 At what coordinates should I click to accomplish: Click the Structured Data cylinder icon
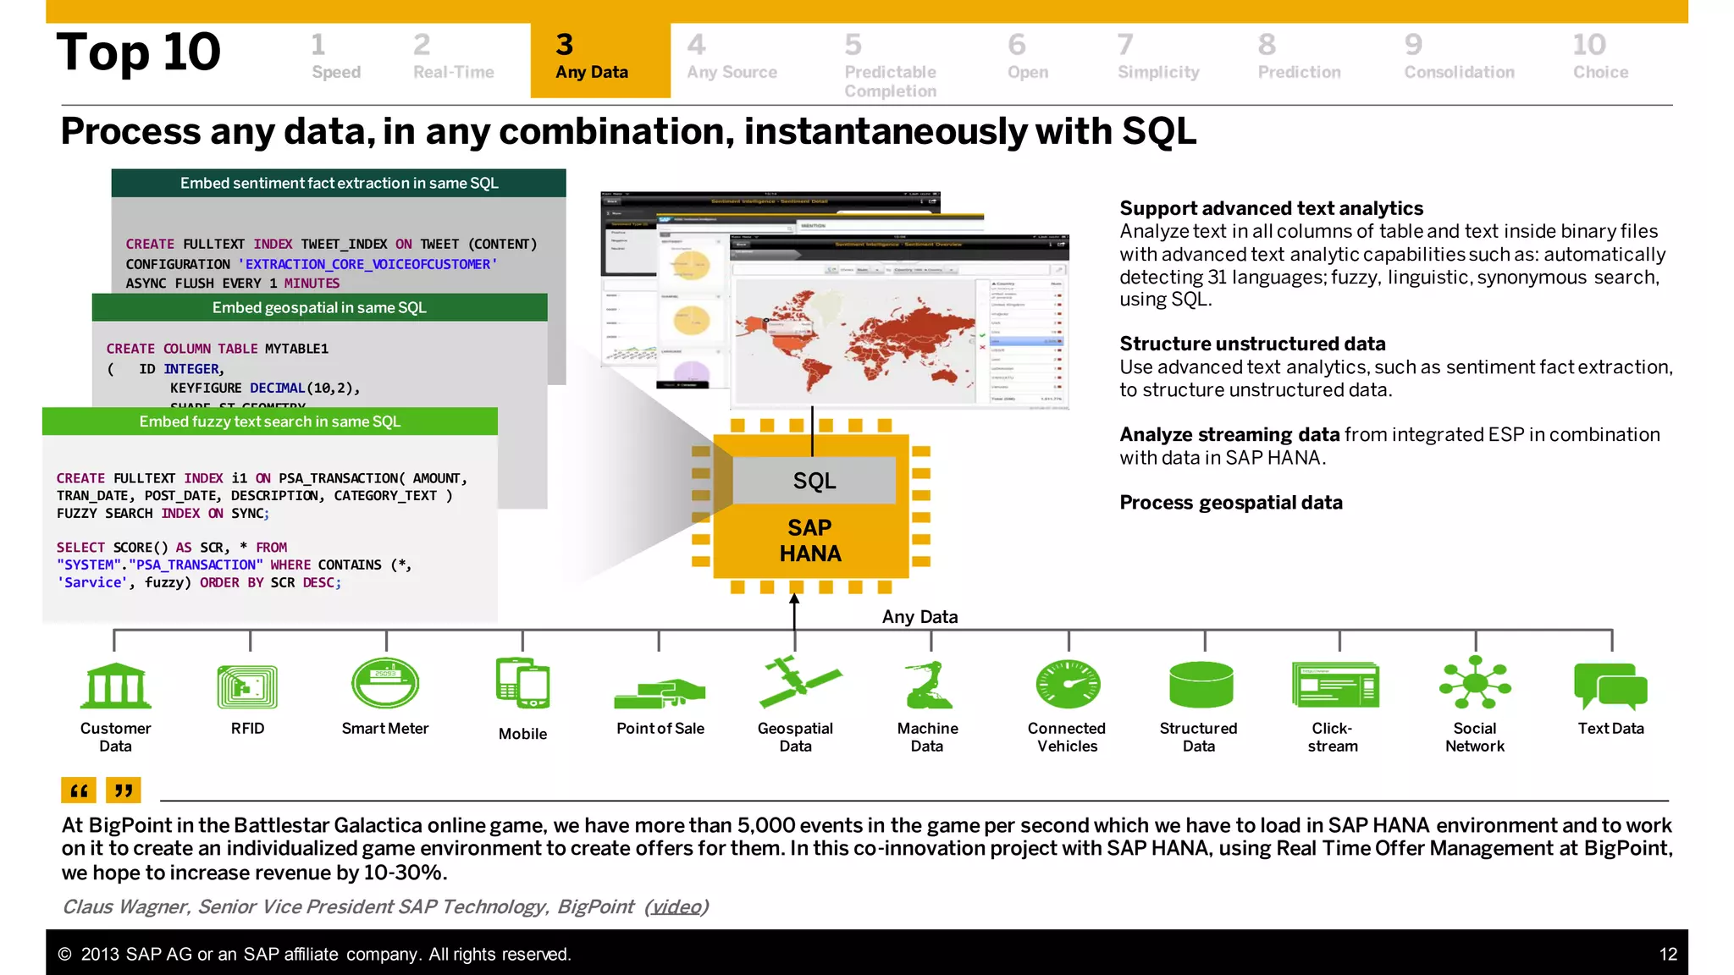point(1201,684)
